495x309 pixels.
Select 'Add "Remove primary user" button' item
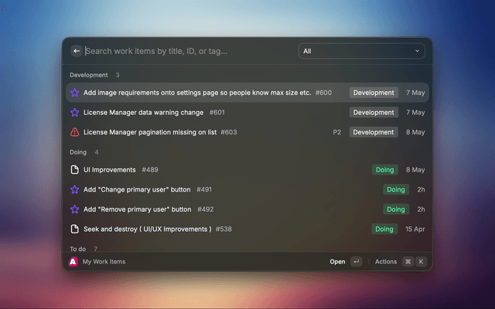(247, 209)
